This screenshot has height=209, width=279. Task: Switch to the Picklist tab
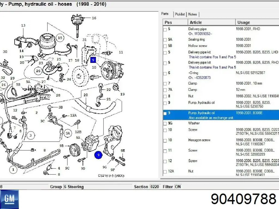[x=180, y=14]
